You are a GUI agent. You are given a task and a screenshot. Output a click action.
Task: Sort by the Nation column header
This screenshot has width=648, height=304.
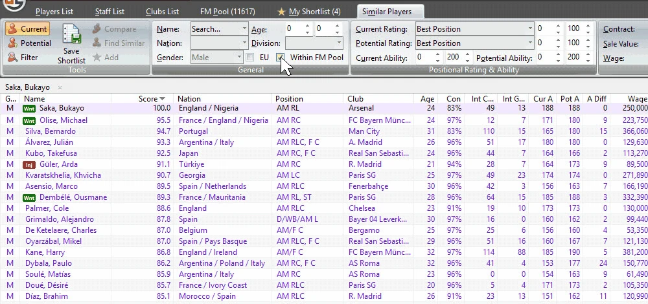223,99
